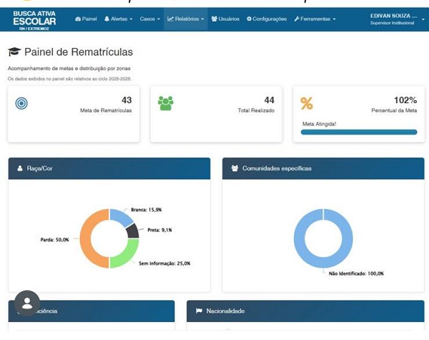
Task: Select the 102% Percentual da Meta value
Action: (x=405, y=100)
